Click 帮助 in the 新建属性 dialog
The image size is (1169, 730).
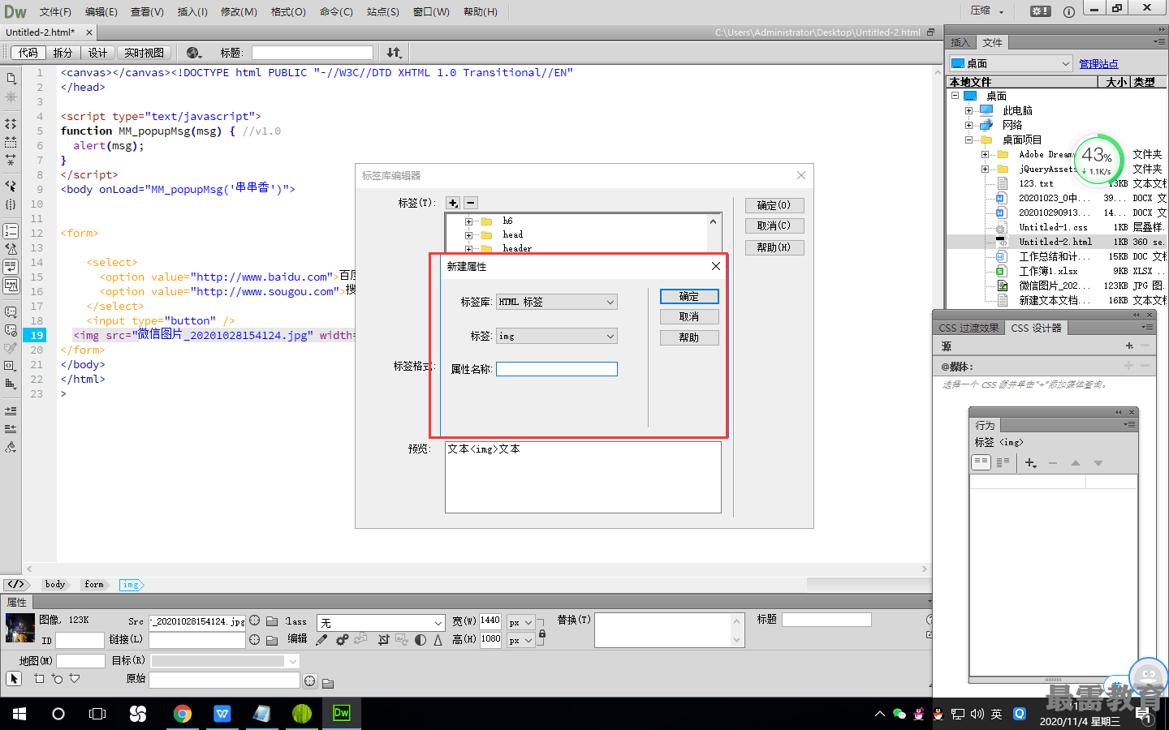click(x=689, y=337)
